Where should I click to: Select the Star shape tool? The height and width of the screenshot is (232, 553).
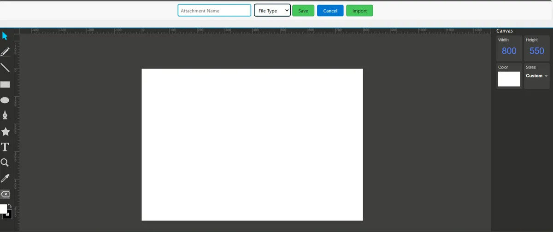tap(6, 132)
